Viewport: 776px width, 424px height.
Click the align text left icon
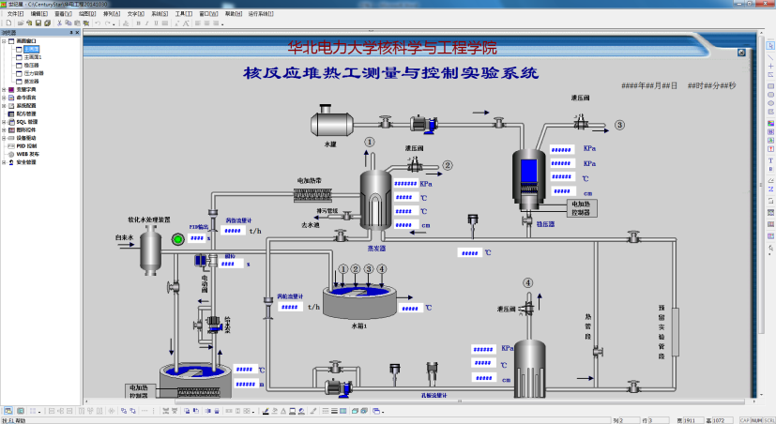(198, 23)
